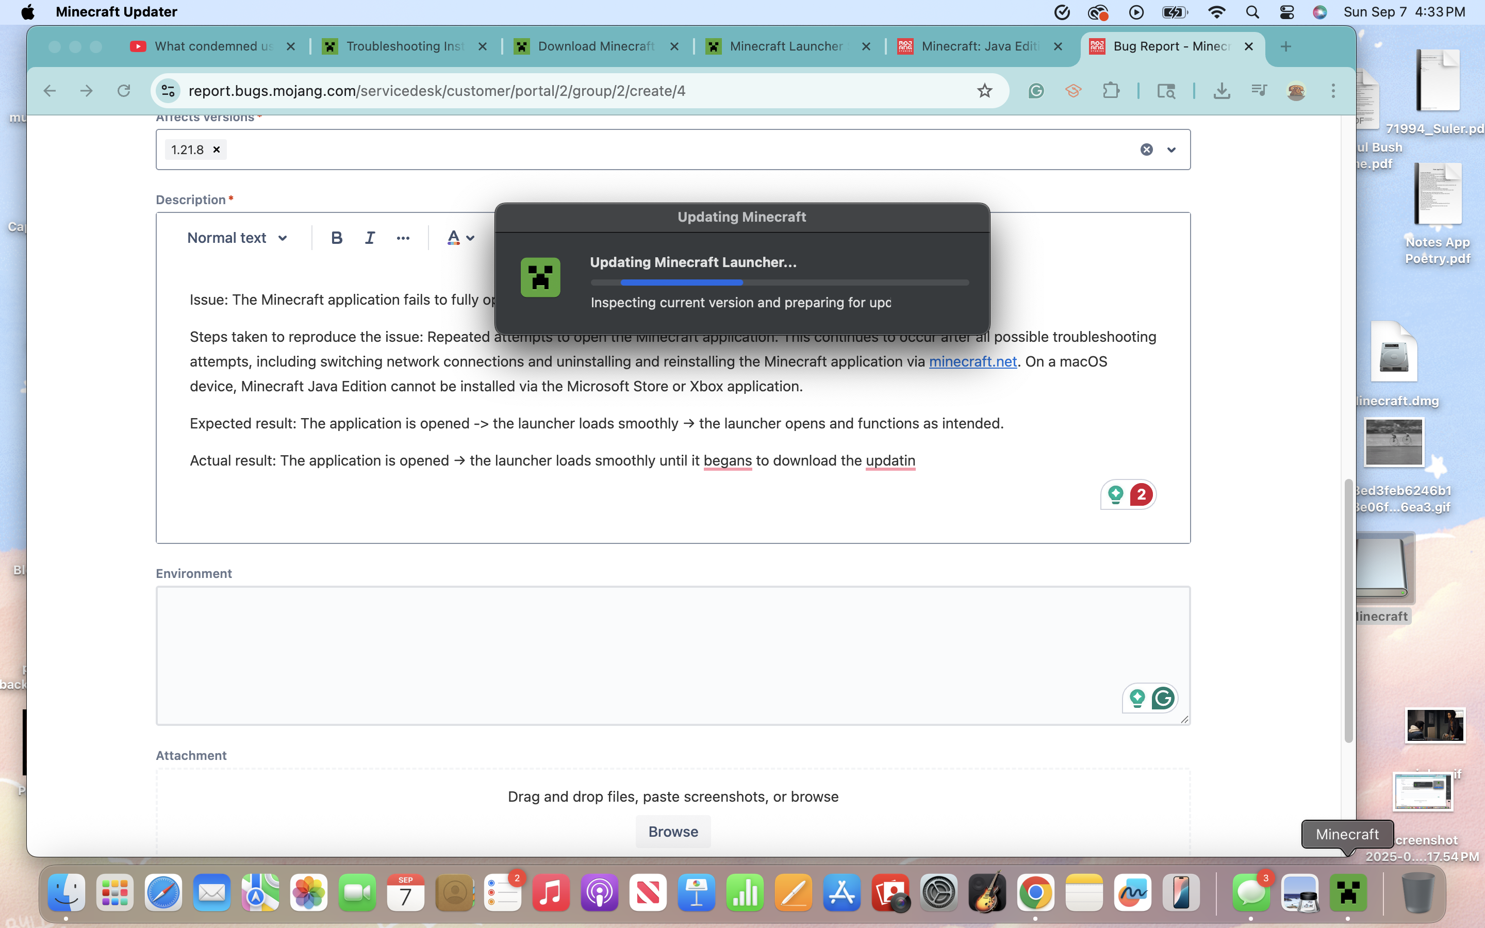1485x928 pixels.
Task: Click the Grammarly suggestions badge in Description
Action: click(1141, 494)
